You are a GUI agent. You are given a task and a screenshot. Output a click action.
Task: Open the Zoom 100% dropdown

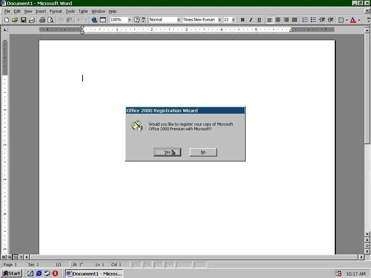[129, 20]
